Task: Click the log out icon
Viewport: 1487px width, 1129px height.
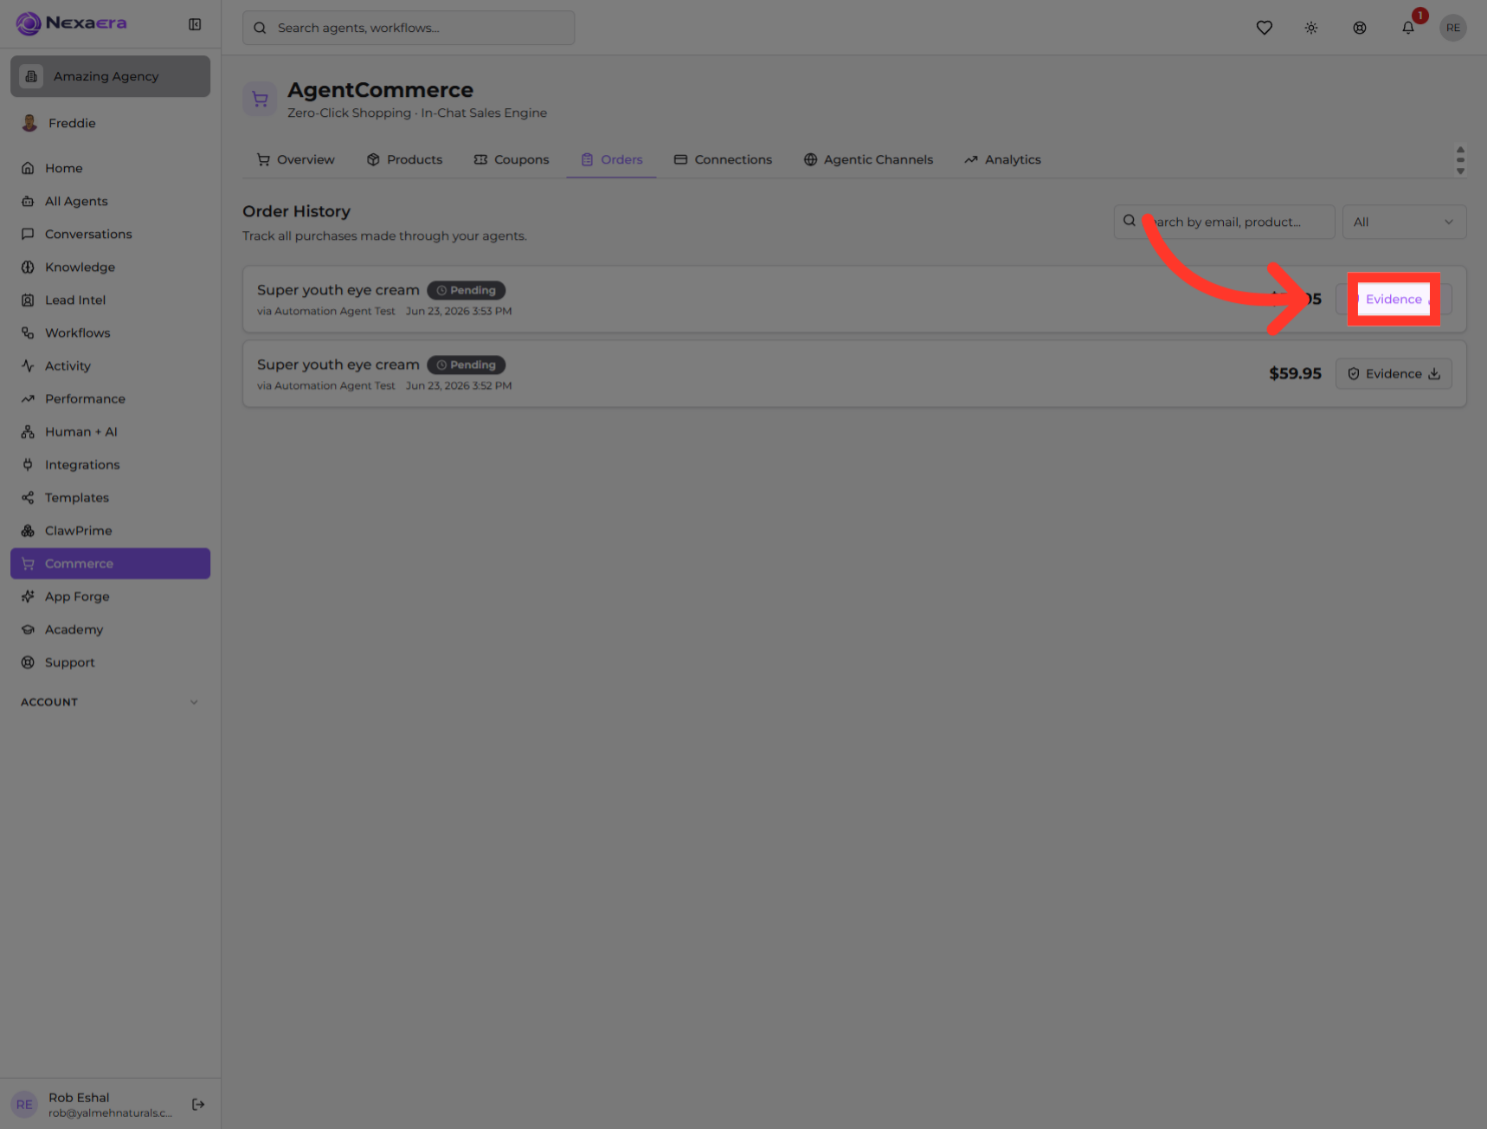Action: click(x=198, y=1104)
